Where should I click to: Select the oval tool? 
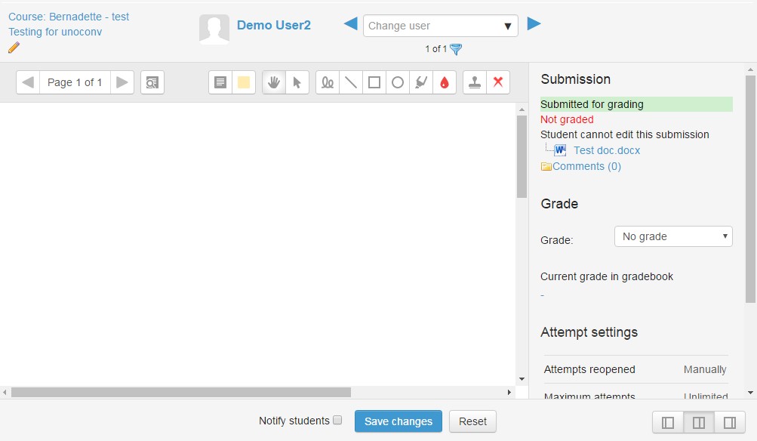point(398,82)
